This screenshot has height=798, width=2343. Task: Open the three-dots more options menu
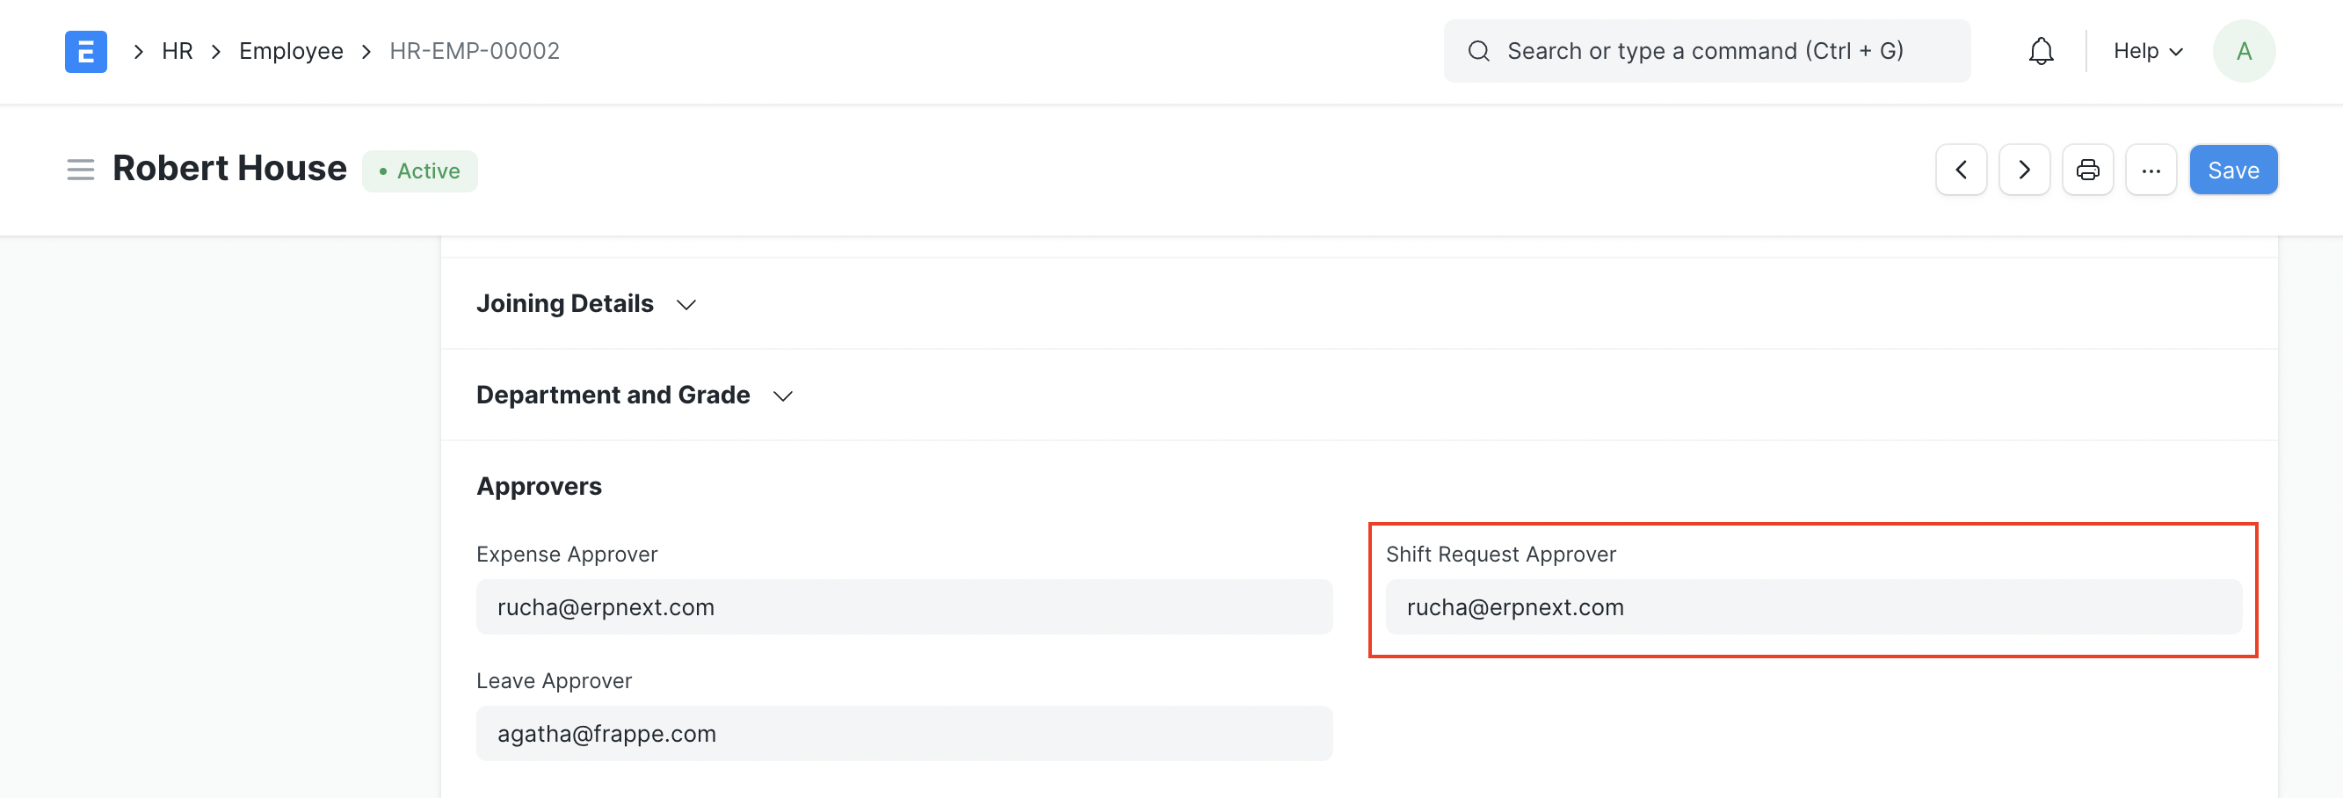[x=2151, y=170]
